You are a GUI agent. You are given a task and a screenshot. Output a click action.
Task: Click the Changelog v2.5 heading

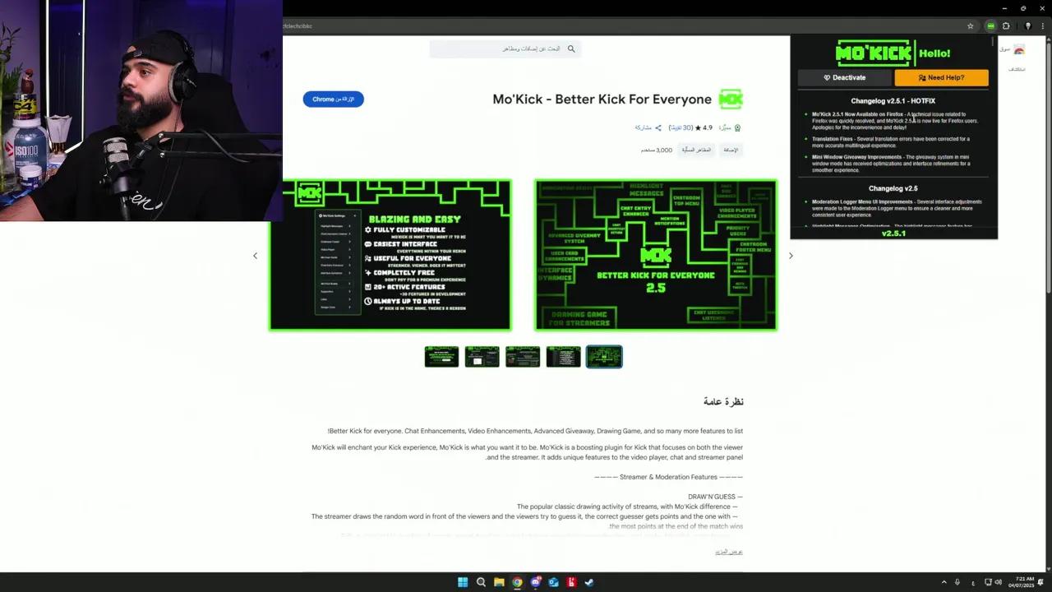[x=893, y=188]
